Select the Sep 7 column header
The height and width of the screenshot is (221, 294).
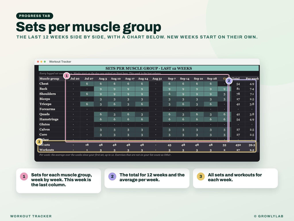pyautogui.click(x=172, y=79)
